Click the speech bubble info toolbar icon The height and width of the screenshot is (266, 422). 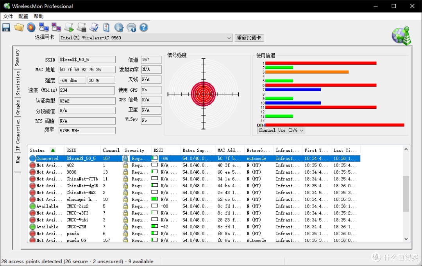click(131, 27)
